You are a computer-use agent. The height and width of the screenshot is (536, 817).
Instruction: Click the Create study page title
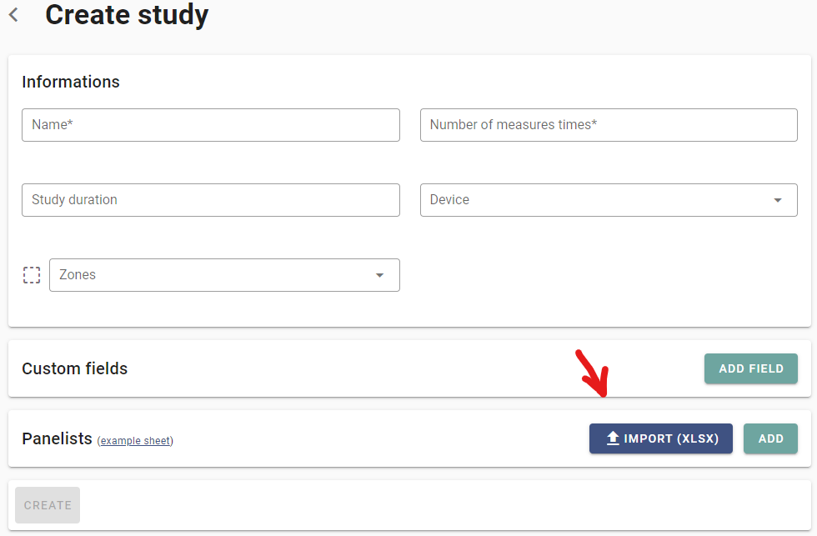click(x=127, y=15)
